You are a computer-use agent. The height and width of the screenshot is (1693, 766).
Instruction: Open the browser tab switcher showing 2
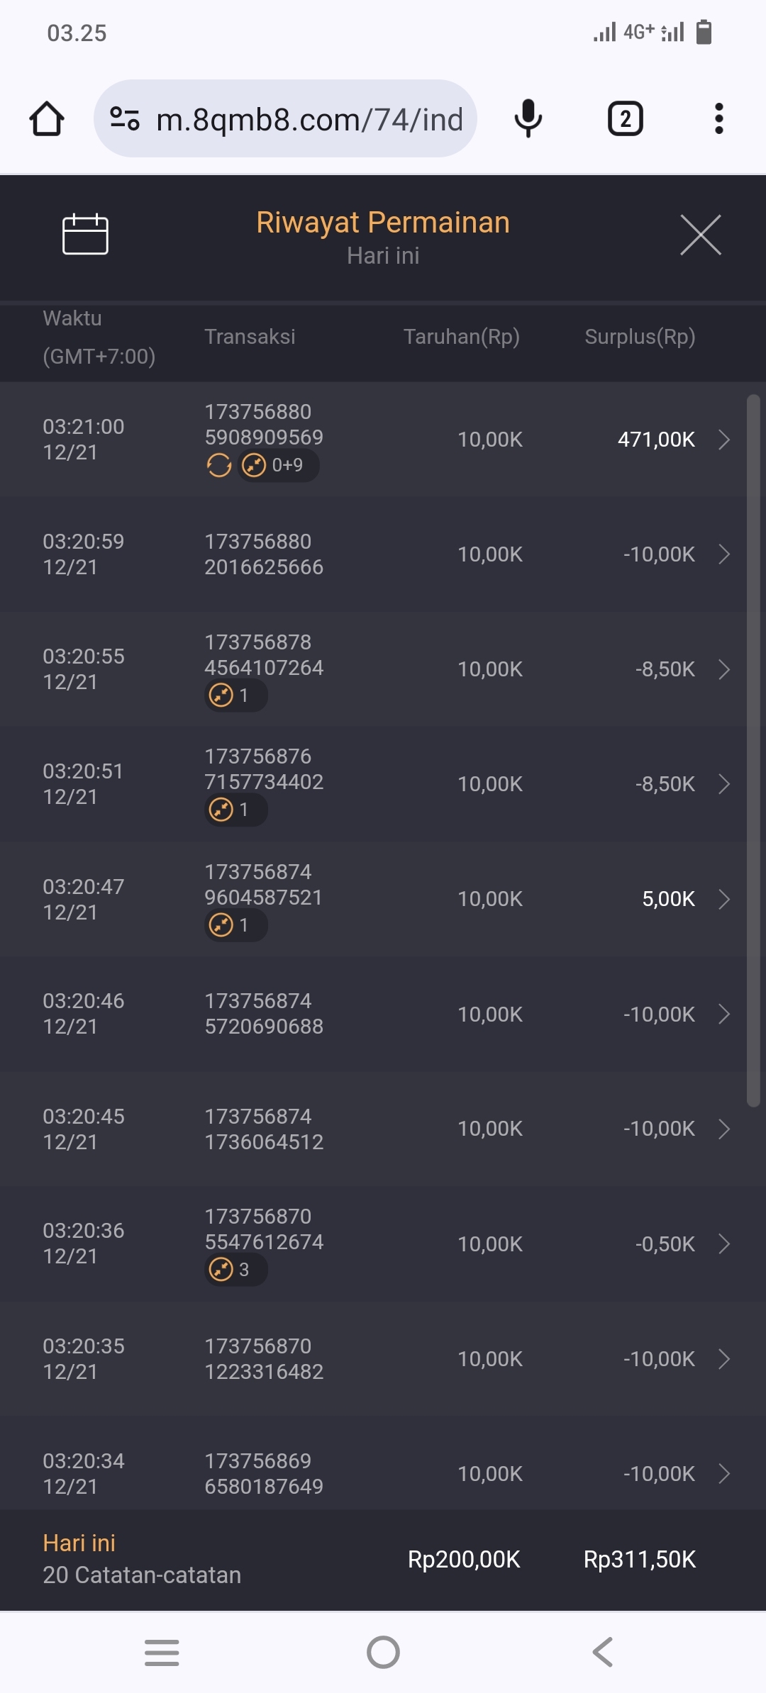625,118
